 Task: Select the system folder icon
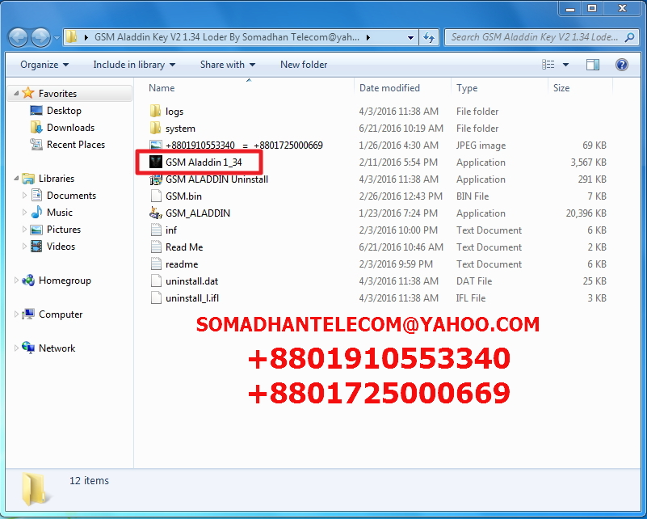156,128
